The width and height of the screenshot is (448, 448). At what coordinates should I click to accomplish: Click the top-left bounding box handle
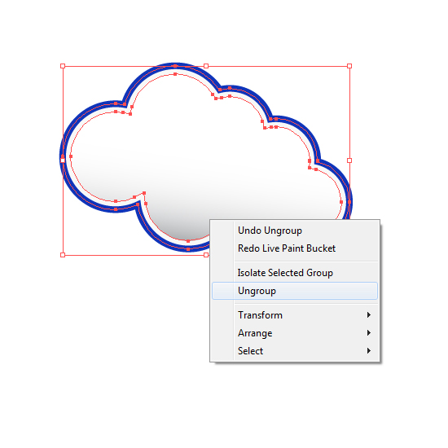pos(63,66)
